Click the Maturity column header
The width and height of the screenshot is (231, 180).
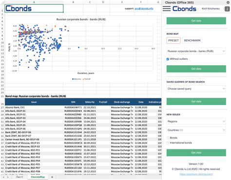tap(90, 102)
